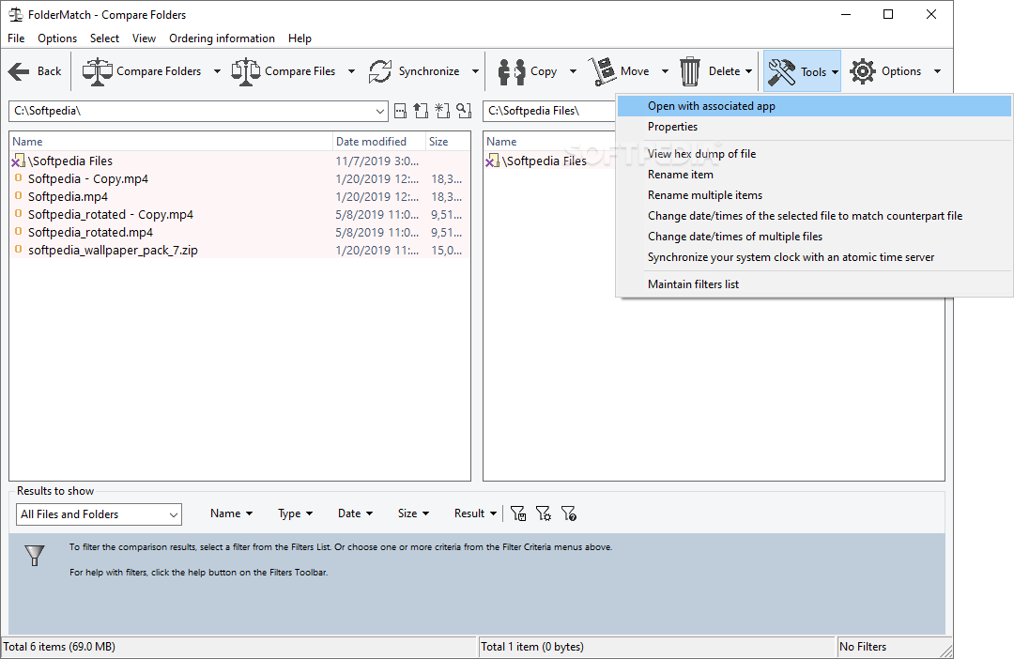Screen dimensions: 1014x659
Task: Click the Tools hammer and wrench icon
Action: coord(781,71)
